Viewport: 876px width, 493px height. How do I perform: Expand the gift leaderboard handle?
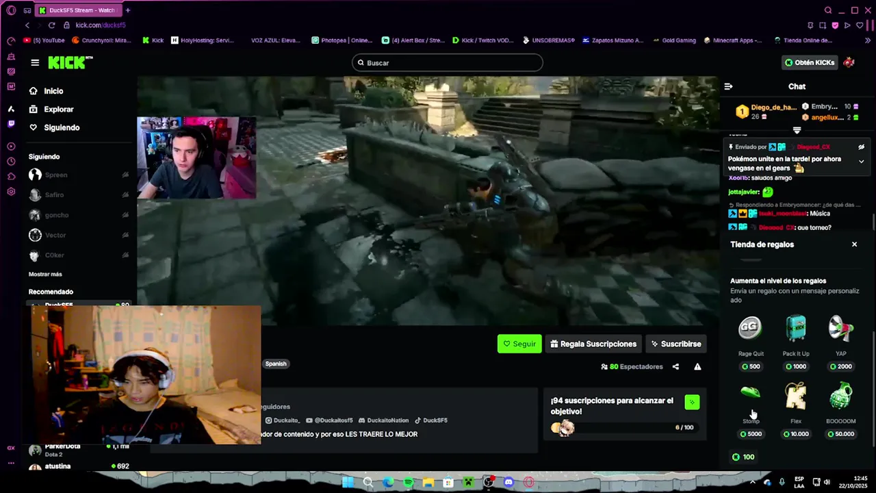797,130
